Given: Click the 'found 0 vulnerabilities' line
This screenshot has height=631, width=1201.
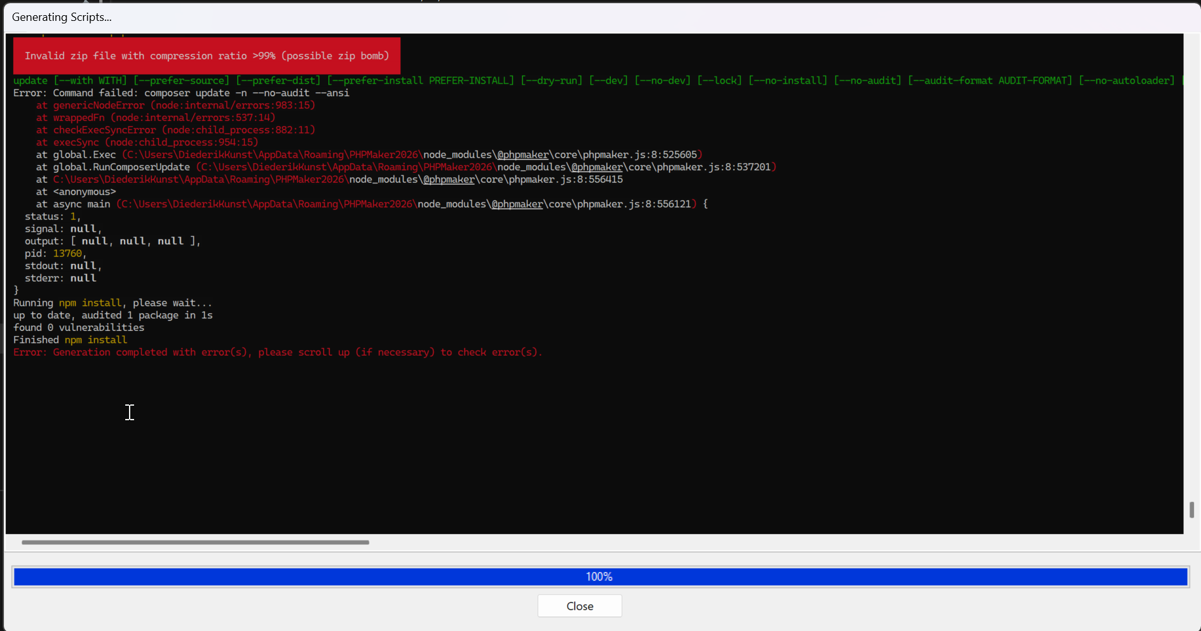Looking at the screenshot, I should pyautogui.click(x=78, y=327).
